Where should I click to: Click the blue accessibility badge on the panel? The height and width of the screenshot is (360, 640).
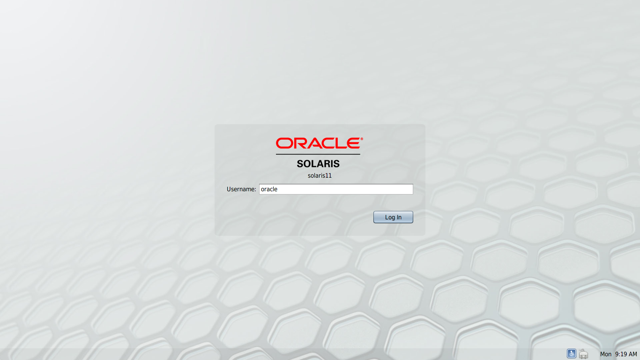coord(571,353)
